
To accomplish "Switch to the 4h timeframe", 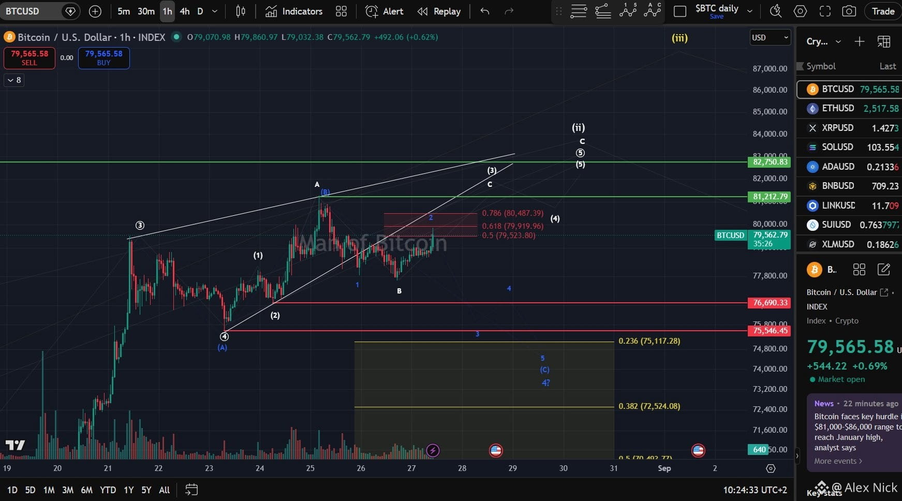I will (185, 11).
